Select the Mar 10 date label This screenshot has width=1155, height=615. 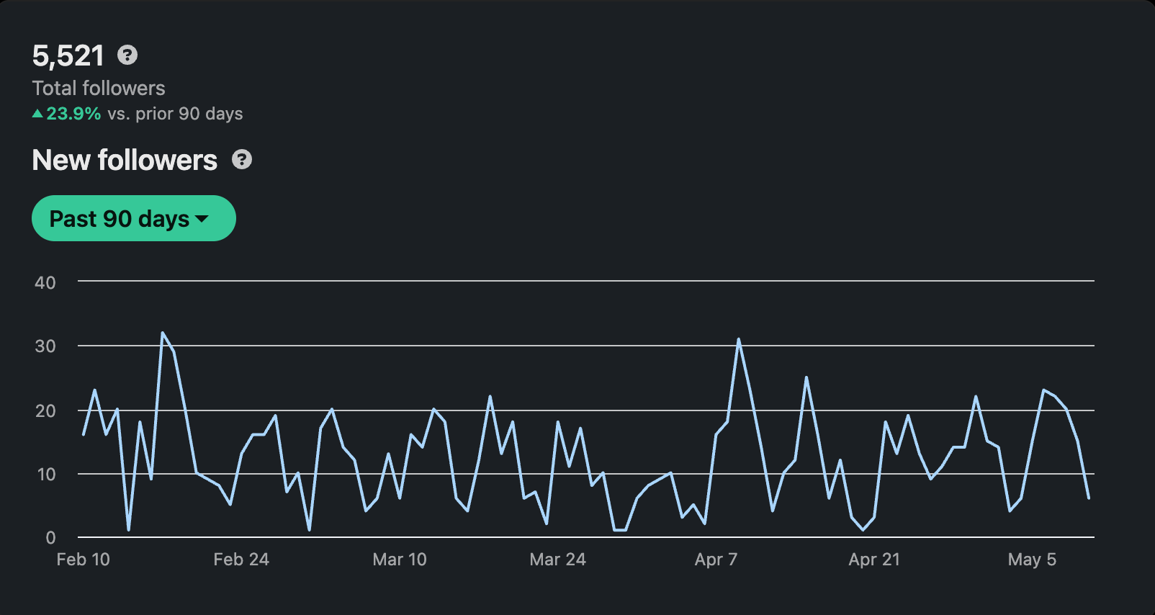click(400, 560)
